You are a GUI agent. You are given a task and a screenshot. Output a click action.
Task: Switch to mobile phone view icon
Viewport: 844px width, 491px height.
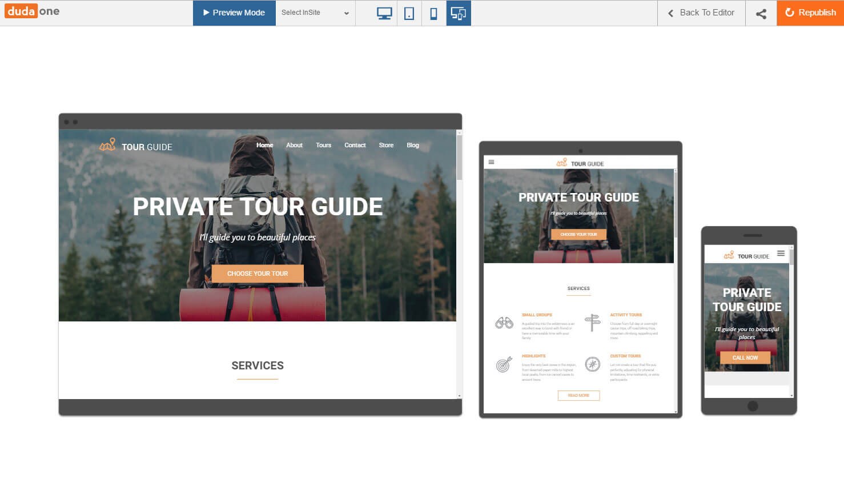434,13
